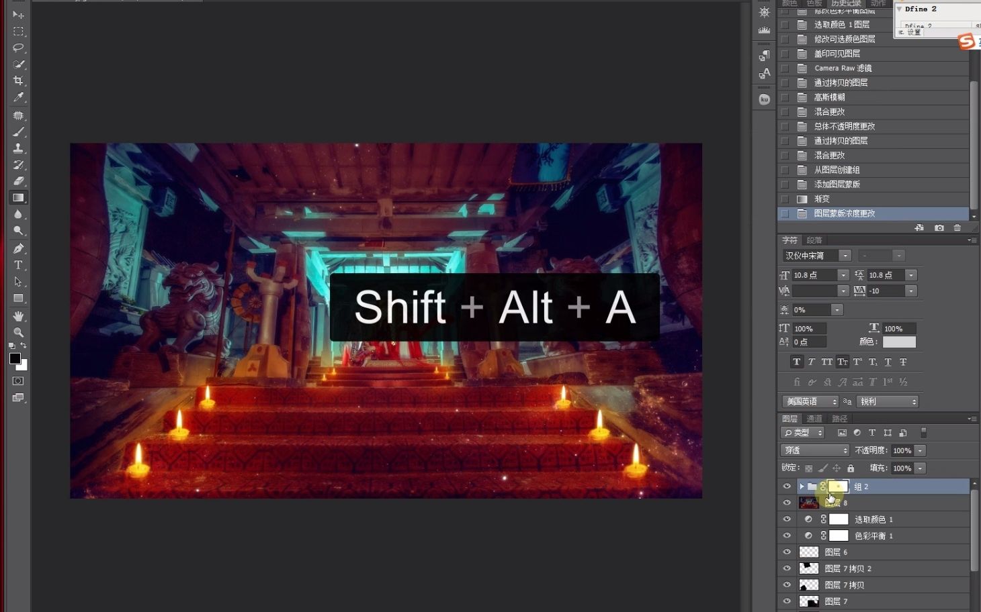
Task: Select the Spot Healing Brush tool
Action: 18,115
